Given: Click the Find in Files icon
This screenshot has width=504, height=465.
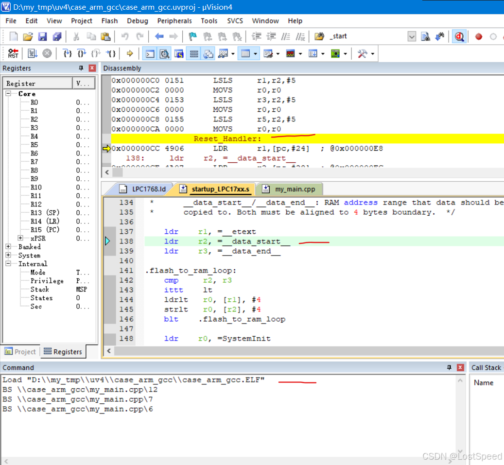Looking at the screenshot, I should click(x=426, y=36).
